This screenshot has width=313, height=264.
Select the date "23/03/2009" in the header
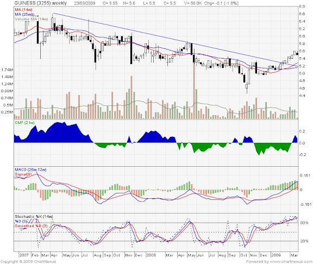click(x=85, y=3)
